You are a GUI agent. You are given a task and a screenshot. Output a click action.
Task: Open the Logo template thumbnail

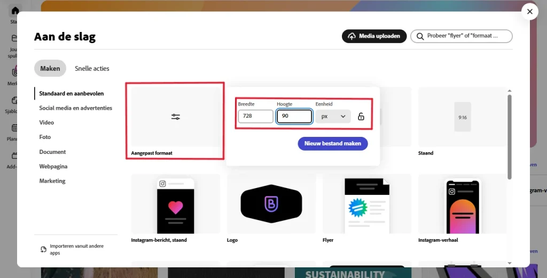pos(271,204)
